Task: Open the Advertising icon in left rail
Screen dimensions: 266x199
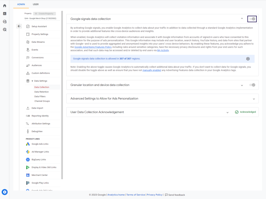Action: pos(5,30)
